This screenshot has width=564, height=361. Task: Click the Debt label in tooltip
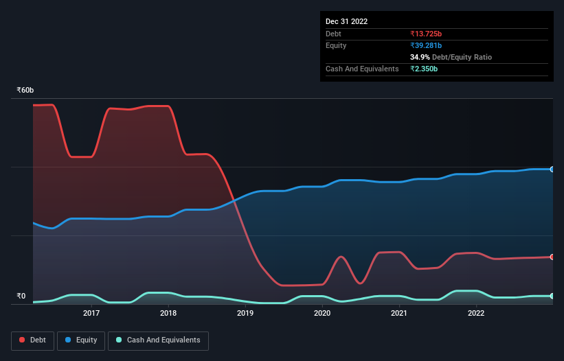pos(333,34)
